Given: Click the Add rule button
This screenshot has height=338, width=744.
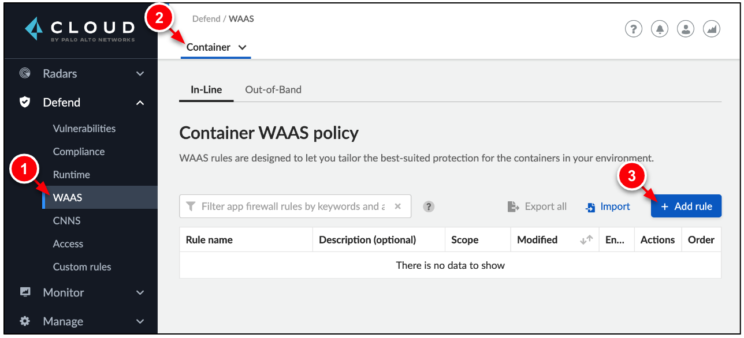Looking at the screenshot, I should [686, 206].
